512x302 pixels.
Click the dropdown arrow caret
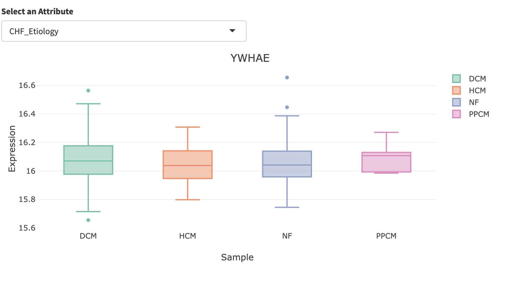(232, 31)
